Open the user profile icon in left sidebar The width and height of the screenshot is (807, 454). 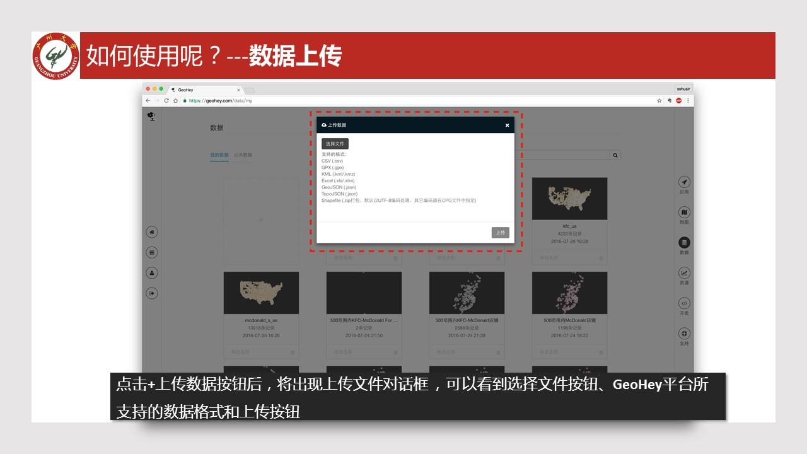tap(152, 273)
